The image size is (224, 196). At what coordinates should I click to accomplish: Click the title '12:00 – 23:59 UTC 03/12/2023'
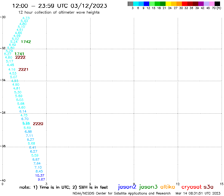pos(60,6)
